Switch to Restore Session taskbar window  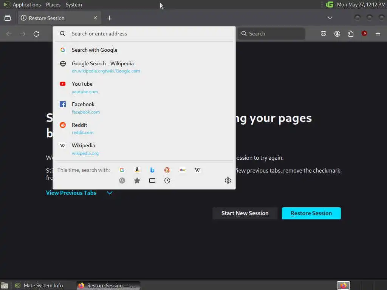click(108, 285)
